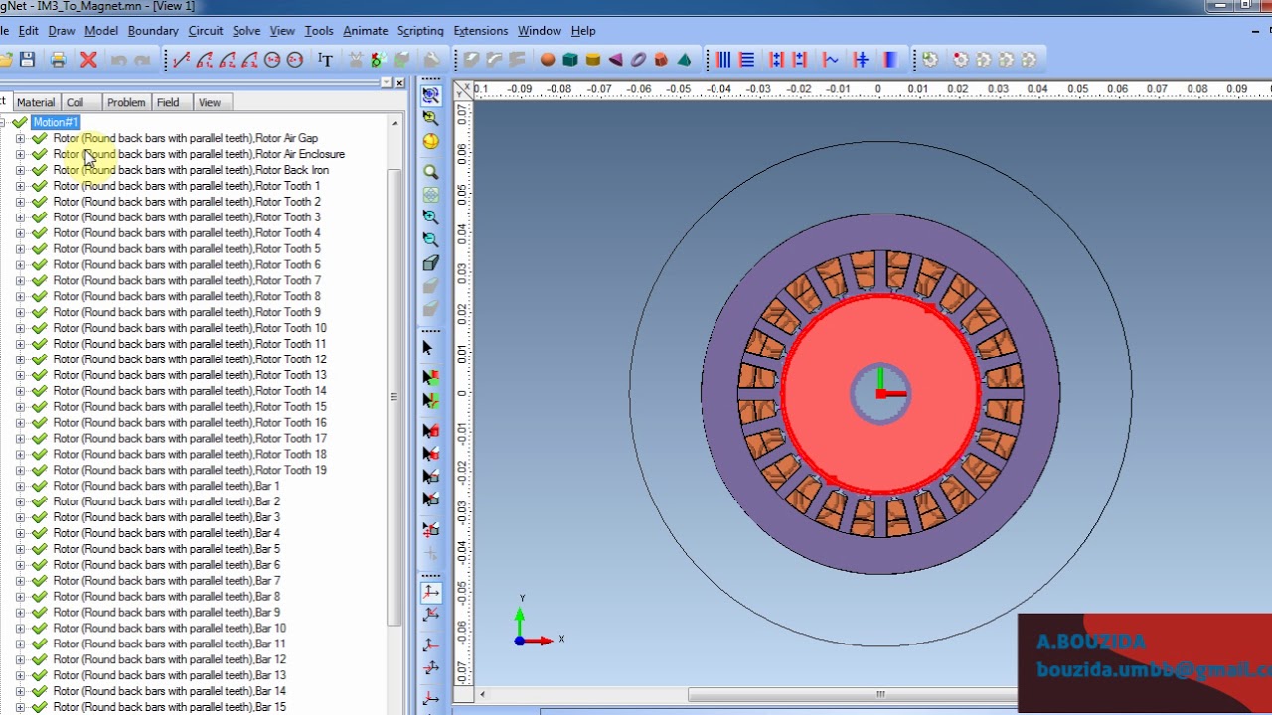1272x715 pixels.
Task: Open the Model menu
Action: [101, 31]
